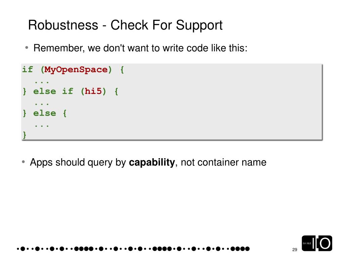The image size is (344, 258).
Task: Click the red hi5 condition in code
Action: (93, 91)
